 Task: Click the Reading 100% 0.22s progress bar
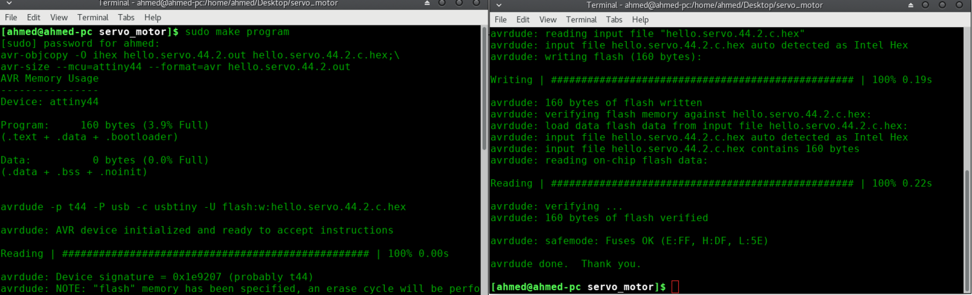(711, 183)
